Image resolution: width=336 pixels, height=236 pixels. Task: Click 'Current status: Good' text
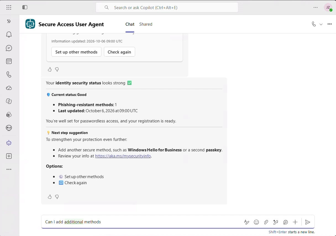pyautogui.click(x=69, y=95)
